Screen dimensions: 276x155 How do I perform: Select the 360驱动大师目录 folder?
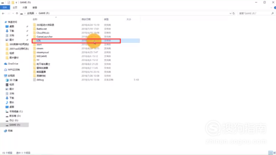tap(45, 25)
